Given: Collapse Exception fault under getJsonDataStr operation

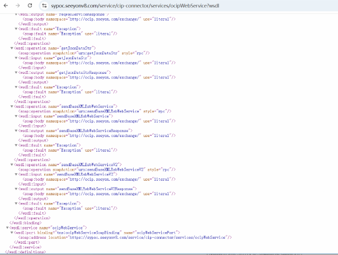Looking at the screenshot, I should (16, 87).
